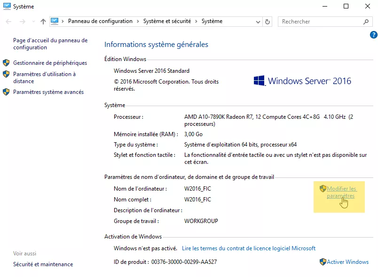Open Panneau de configuration breadcrumb
Screen dimensions: 378x277
tap(100, 21)
